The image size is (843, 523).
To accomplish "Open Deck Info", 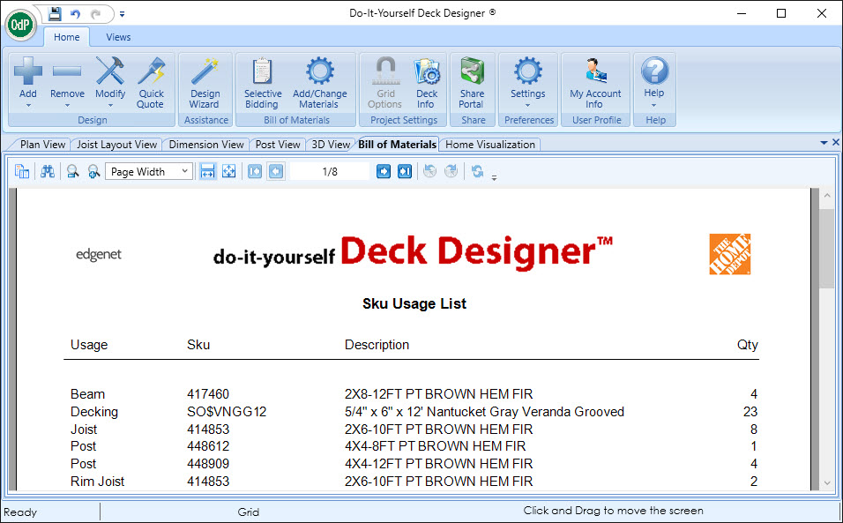I will (426, 83).
